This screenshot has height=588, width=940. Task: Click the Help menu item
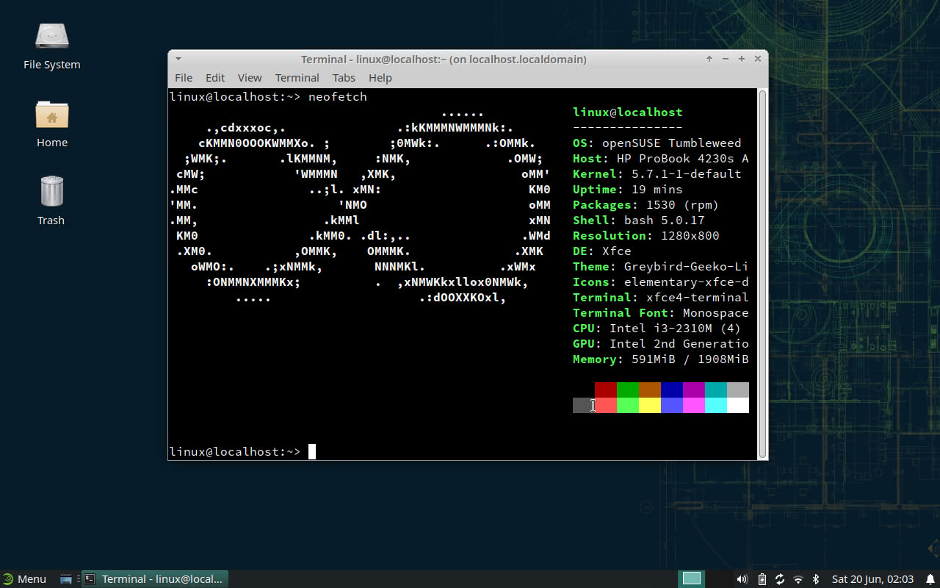380,77
